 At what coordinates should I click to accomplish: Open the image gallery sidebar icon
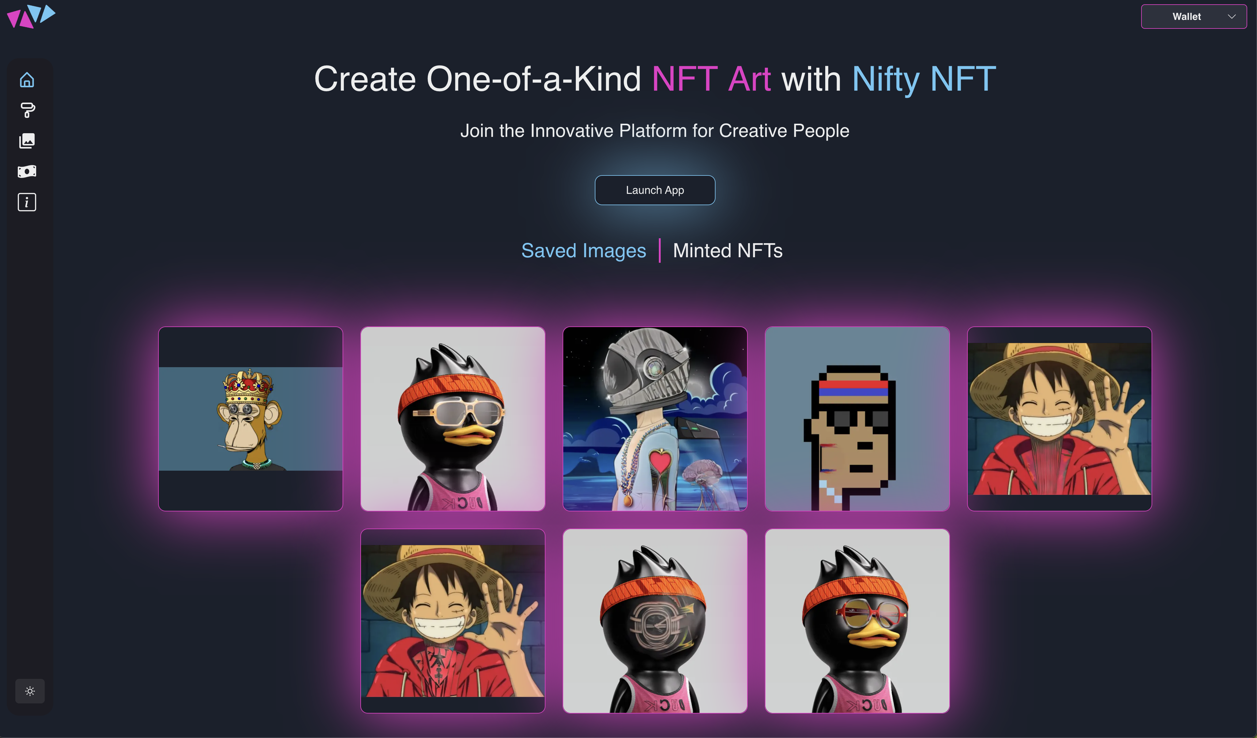[27, 141]
